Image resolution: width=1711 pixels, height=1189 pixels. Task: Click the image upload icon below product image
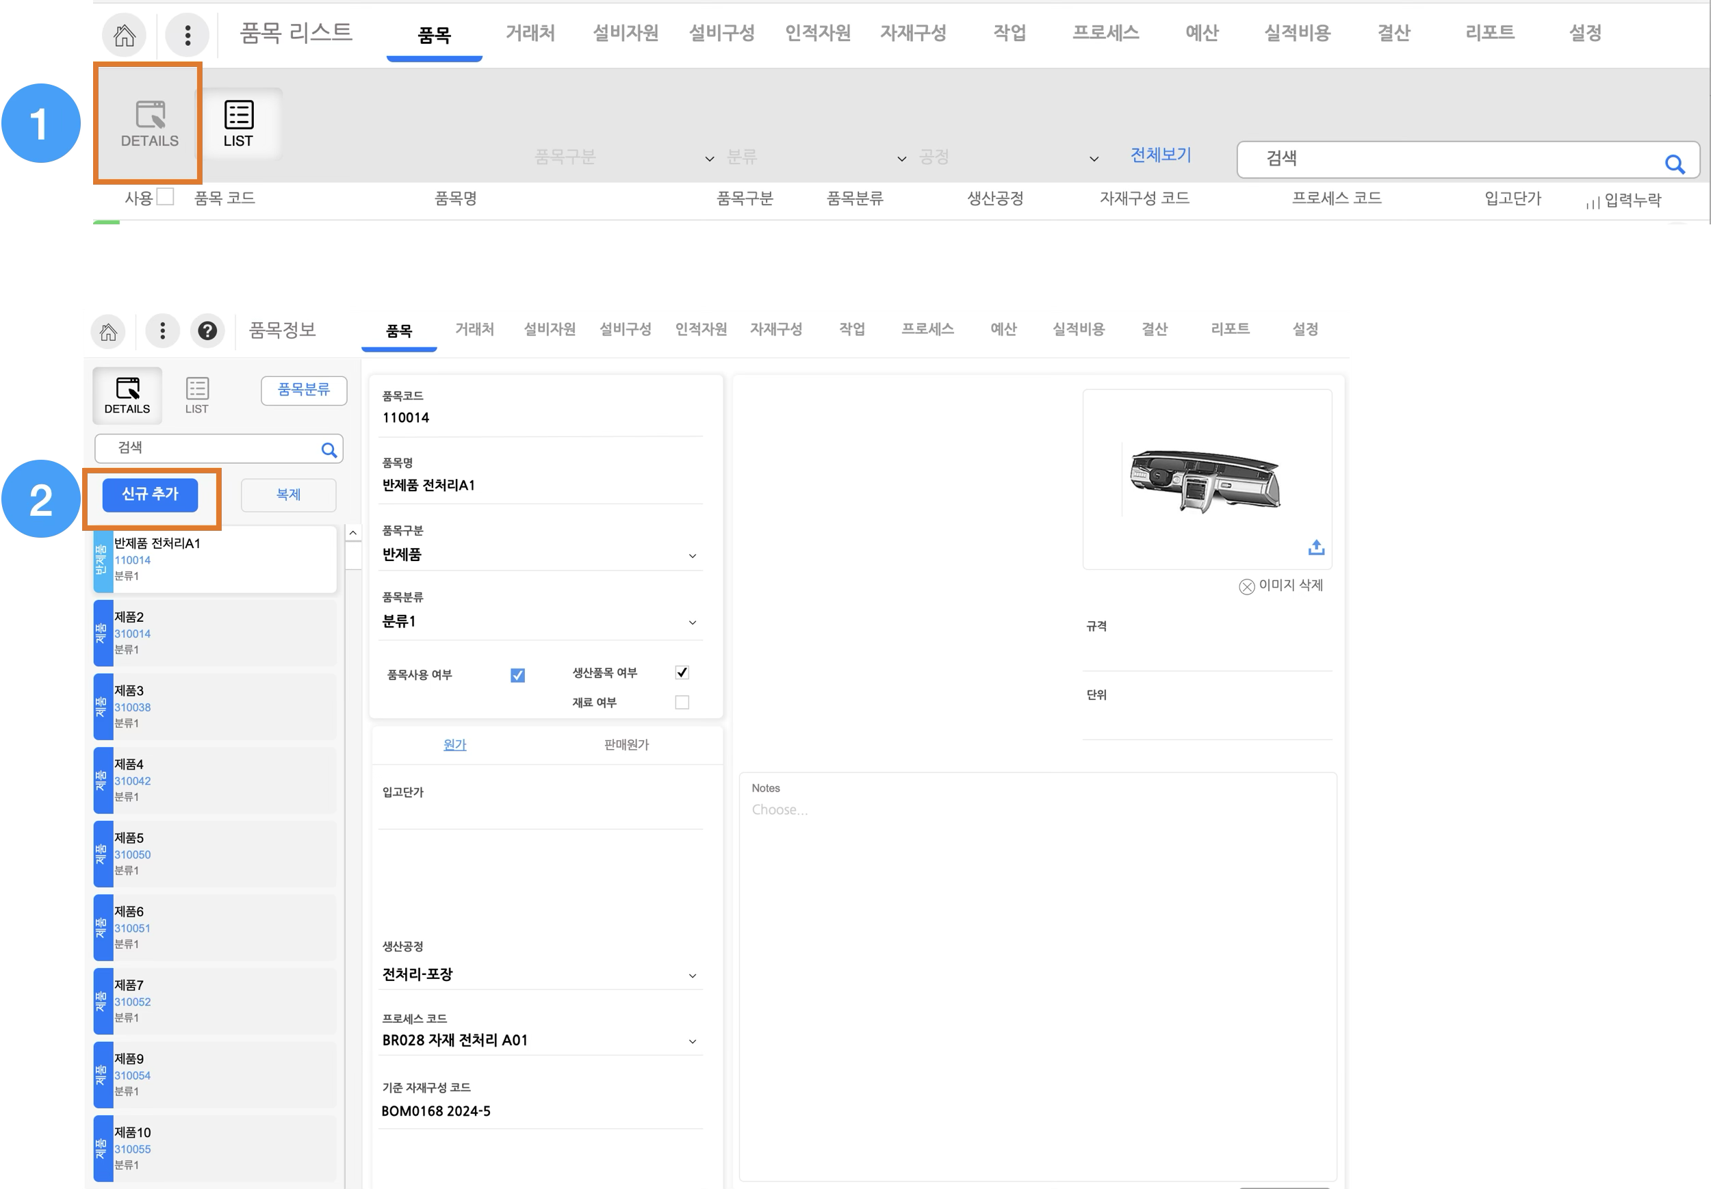(x=1316, y=547)
